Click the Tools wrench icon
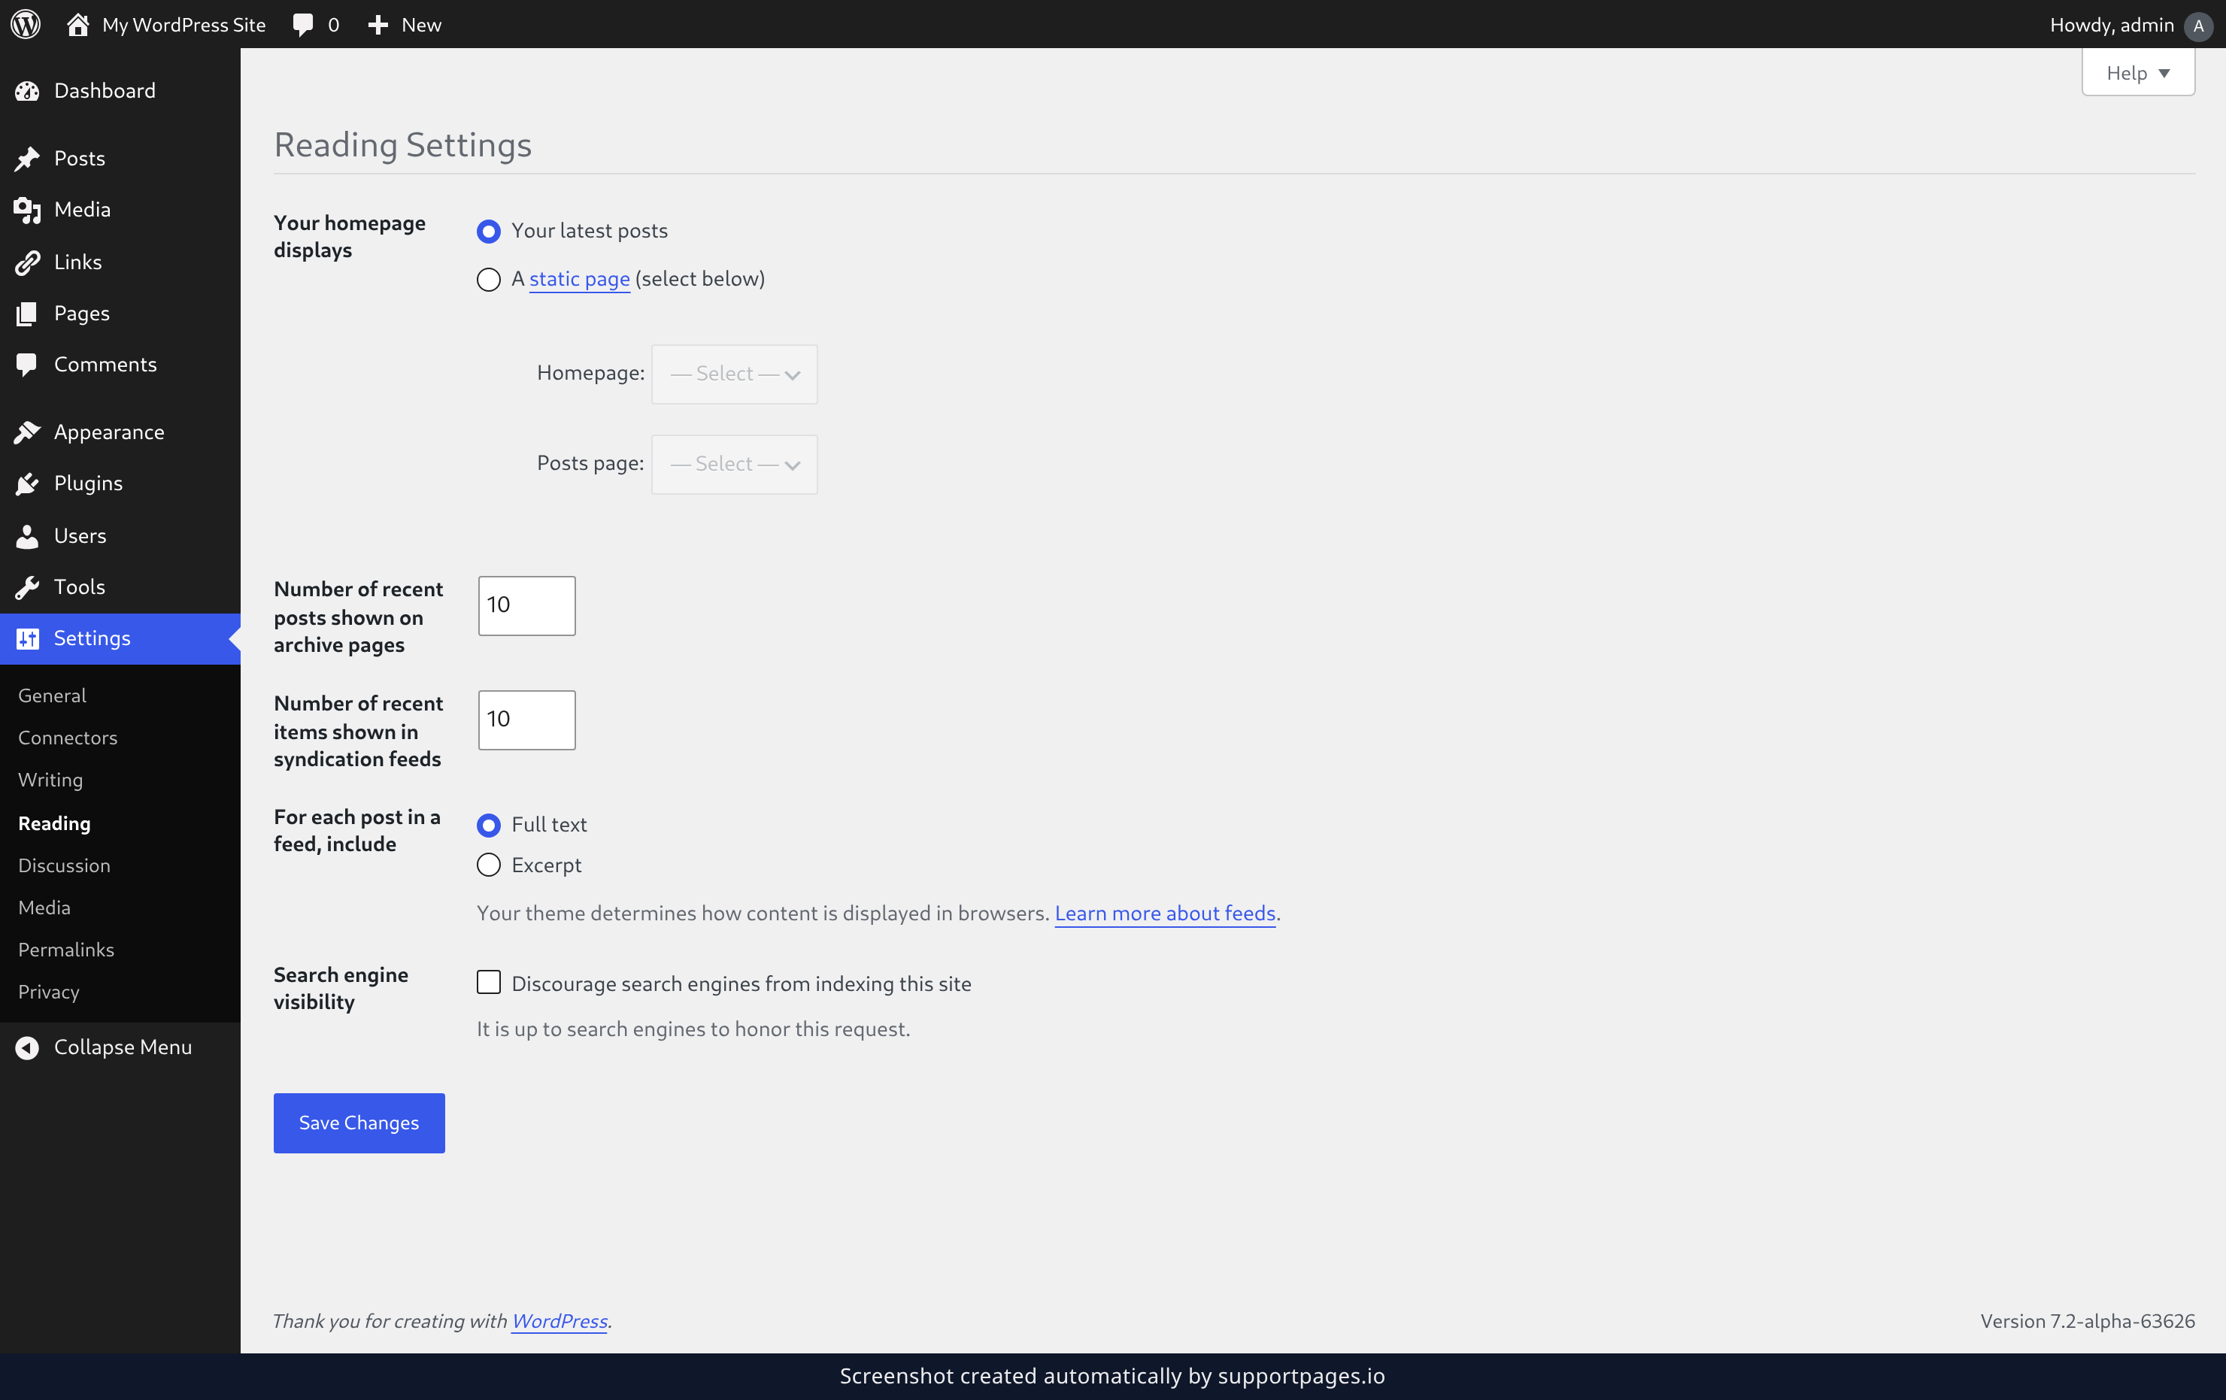 pyautogui.click(x=28, y=586)
